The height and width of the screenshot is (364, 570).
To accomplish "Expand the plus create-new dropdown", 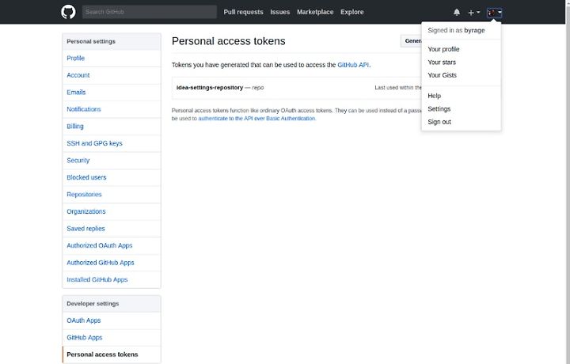I will pos(473,13).
